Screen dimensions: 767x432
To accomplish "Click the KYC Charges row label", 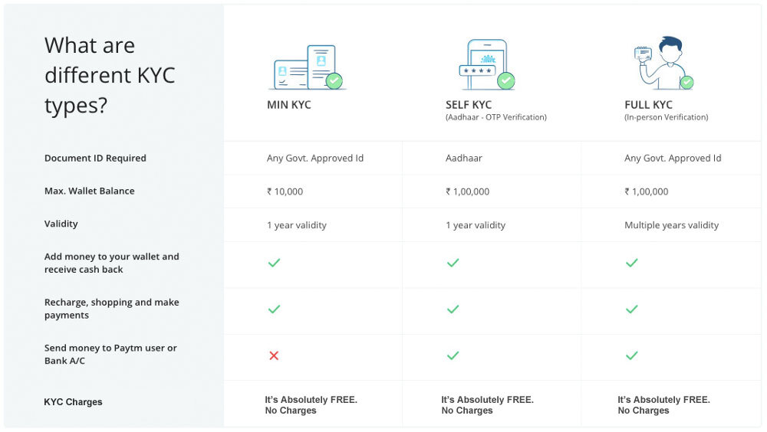I will (x=73, y=401).
